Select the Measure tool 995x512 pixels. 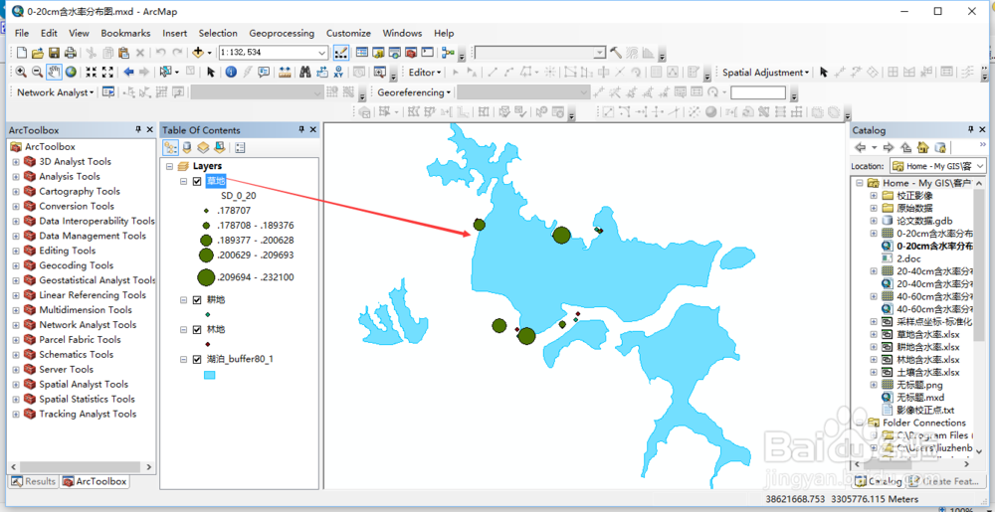click(285, 73)
